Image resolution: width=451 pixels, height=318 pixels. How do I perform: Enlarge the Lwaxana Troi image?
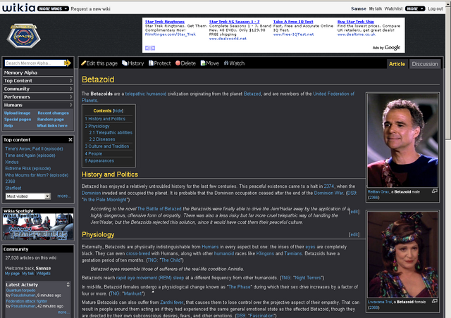coord(435,301)
